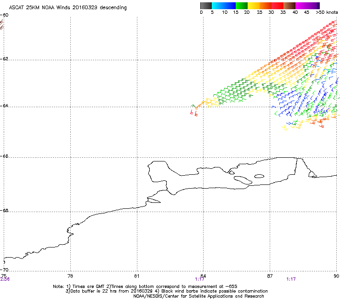Image resolution: width=340 pixels, height=299 pixels.
Task: Click the small oval island inside the ice shelf
Action: point(259,176)
